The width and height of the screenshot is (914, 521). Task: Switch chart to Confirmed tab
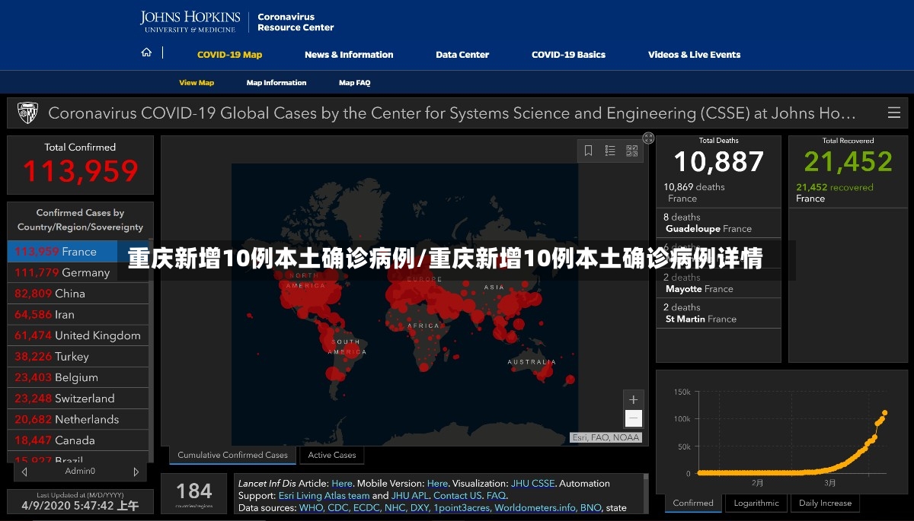(693, 504)
